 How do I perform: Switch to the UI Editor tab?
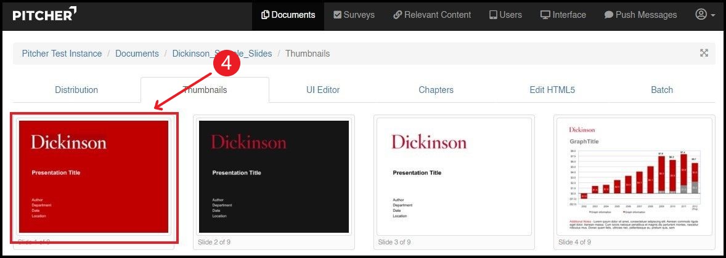323,90
